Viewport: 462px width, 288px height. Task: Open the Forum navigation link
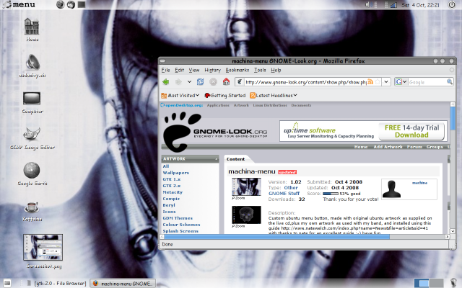click(414, 147)
